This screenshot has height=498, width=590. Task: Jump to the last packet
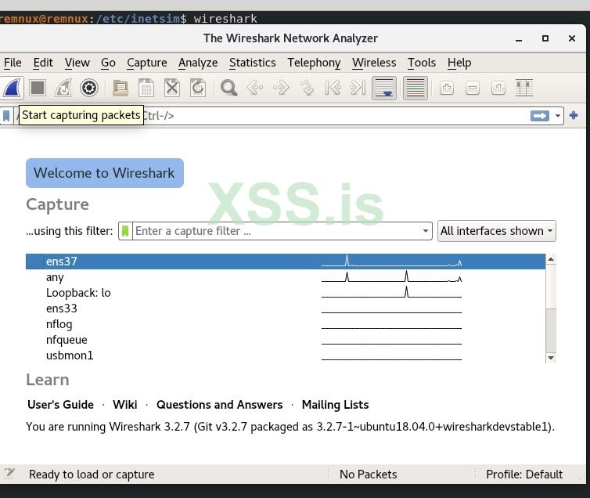tap(358, 88)
